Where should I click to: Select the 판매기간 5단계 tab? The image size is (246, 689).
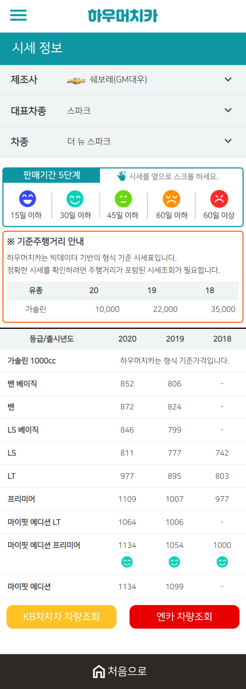click(52, 175)
